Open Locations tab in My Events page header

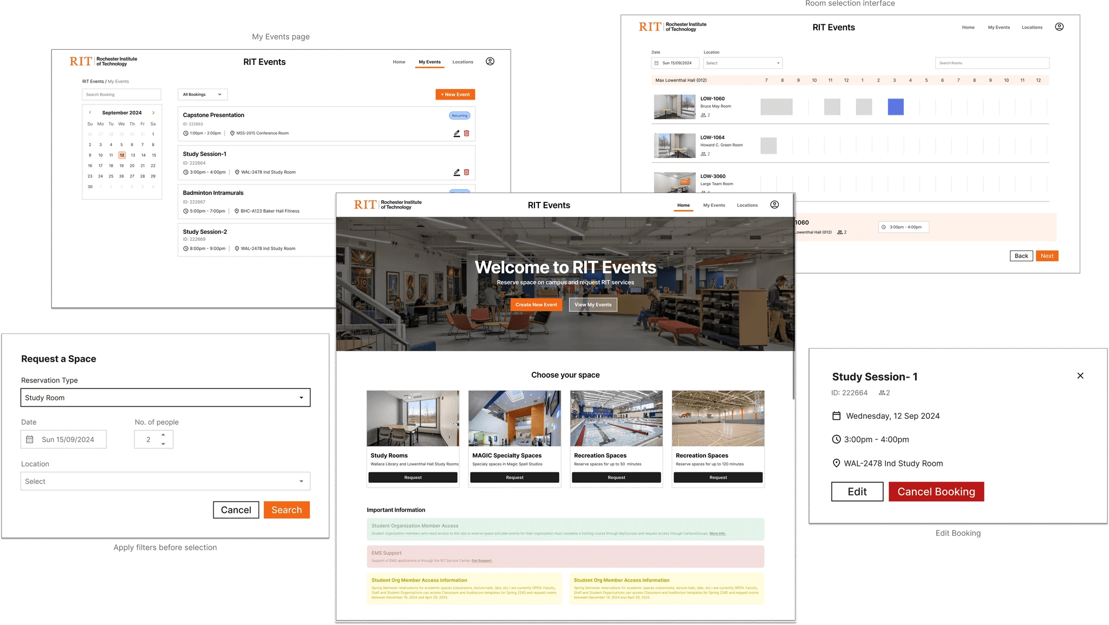[x=462, y=62]
